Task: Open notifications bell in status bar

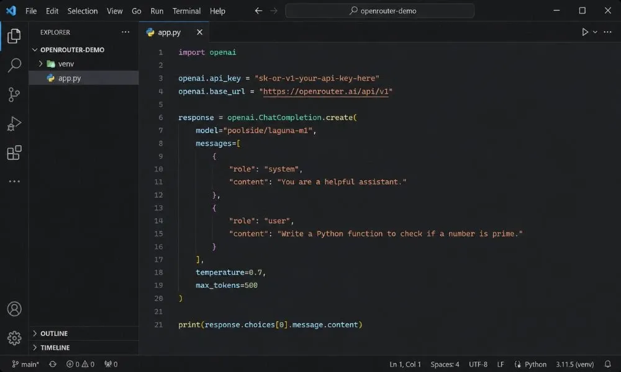Action: 607,364
